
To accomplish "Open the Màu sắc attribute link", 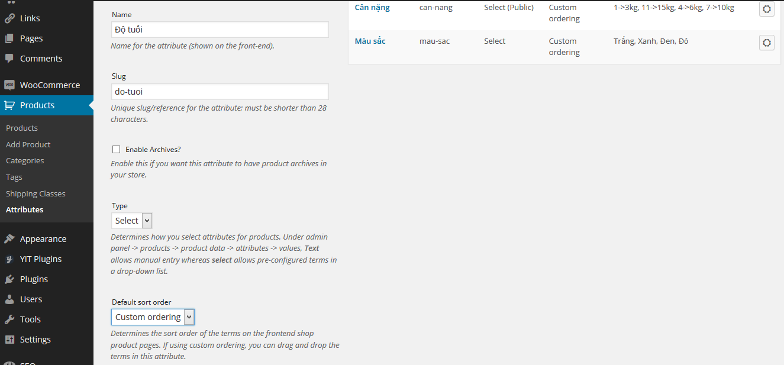I will (370, 41).
